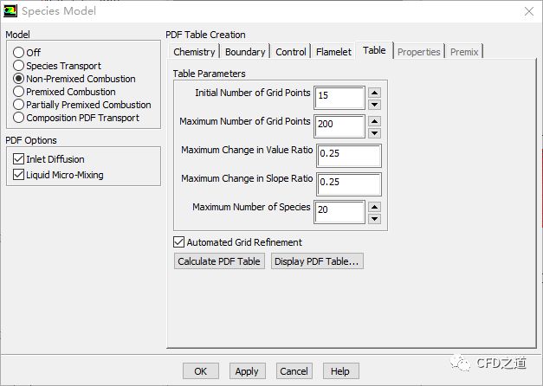
Task: Click the Initial Number of Grid Points field
Action: (339, 98)
